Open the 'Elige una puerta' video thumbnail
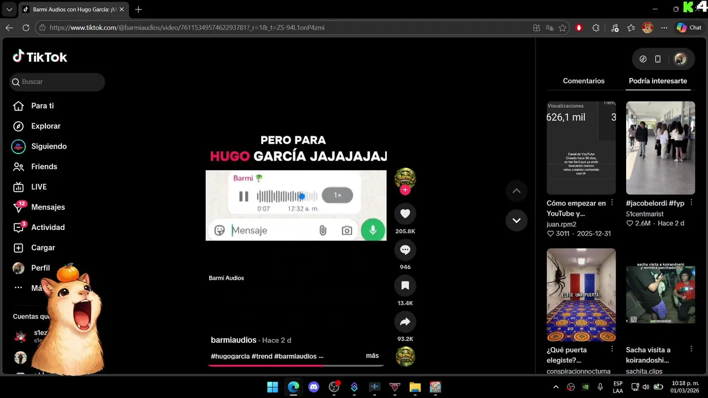Viewport: 708px width, 398px height. [581, 295]
